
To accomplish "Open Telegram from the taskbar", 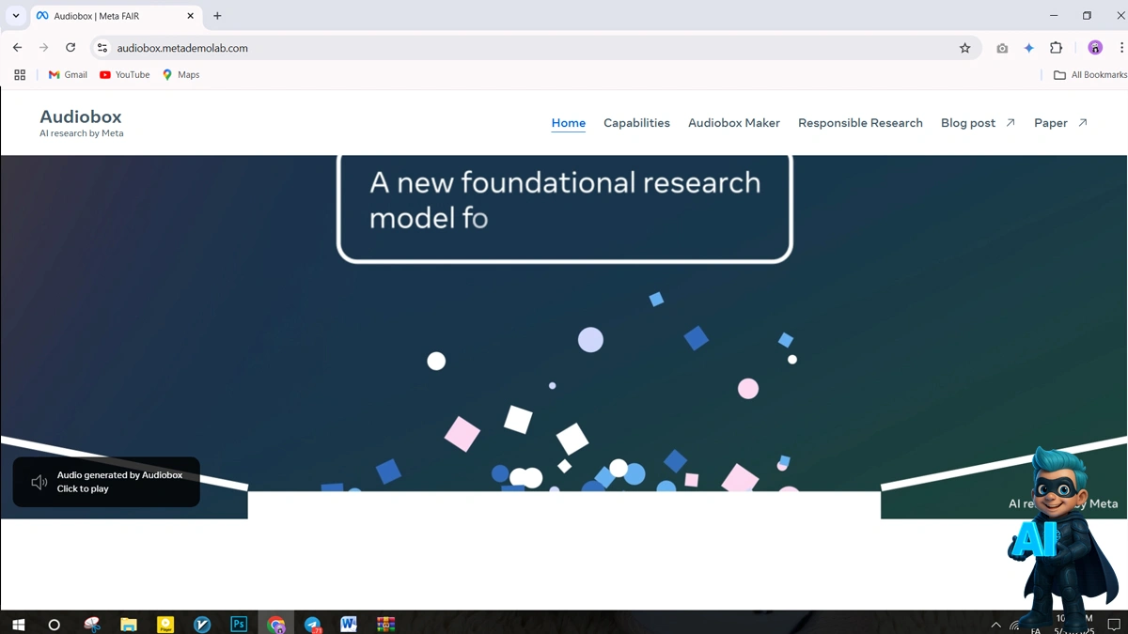I will coord(313,625).
